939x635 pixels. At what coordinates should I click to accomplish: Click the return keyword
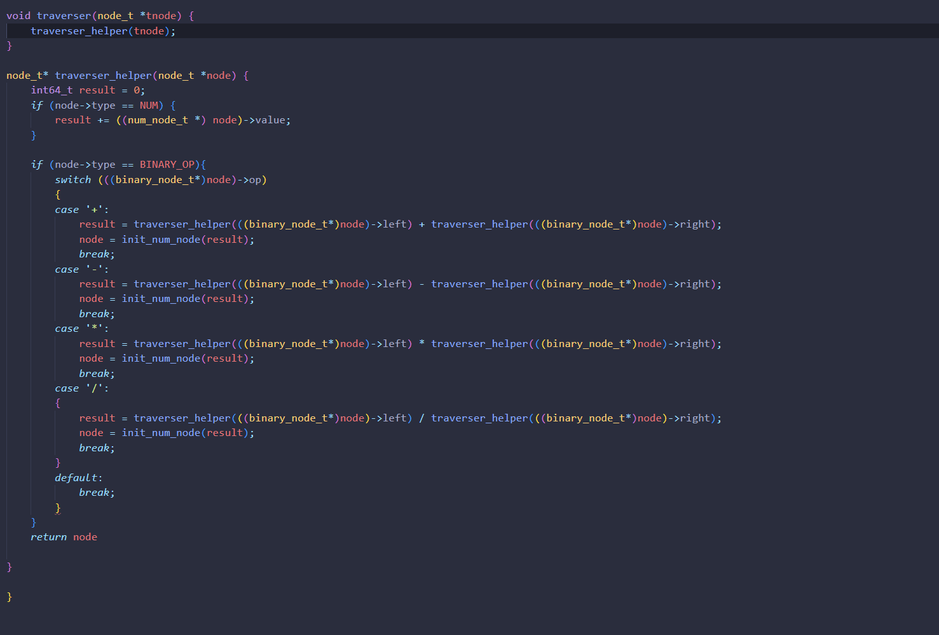click(x=48, y=537)
